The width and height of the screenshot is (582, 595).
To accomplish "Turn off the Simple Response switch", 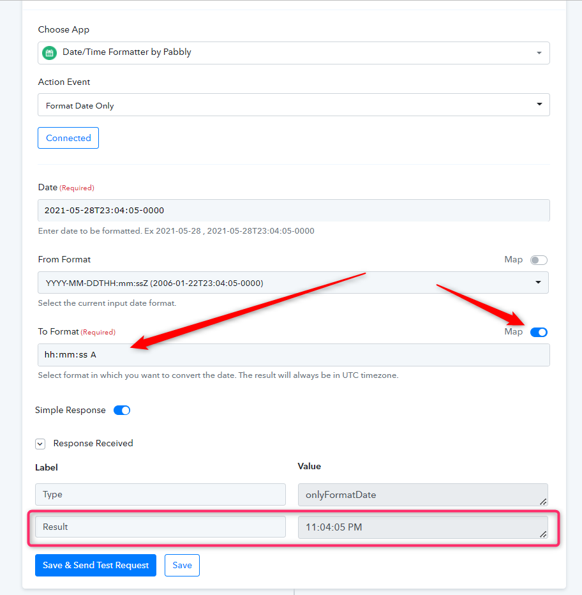I will pos(122,410).
